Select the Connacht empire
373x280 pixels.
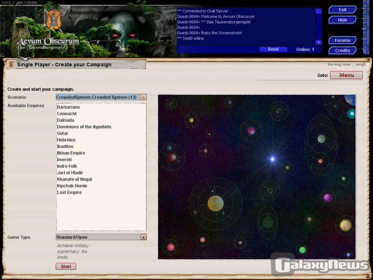pyautogui.click(x=67, y=114)
